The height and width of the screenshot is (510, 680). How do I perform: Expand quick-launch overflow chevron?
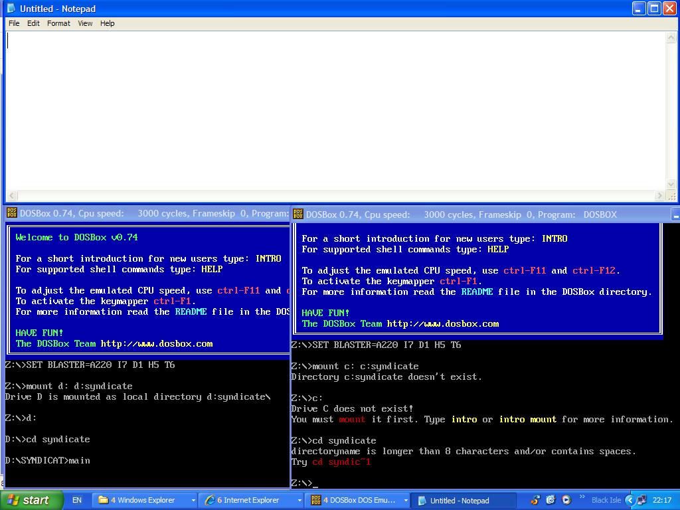(582, 497)
